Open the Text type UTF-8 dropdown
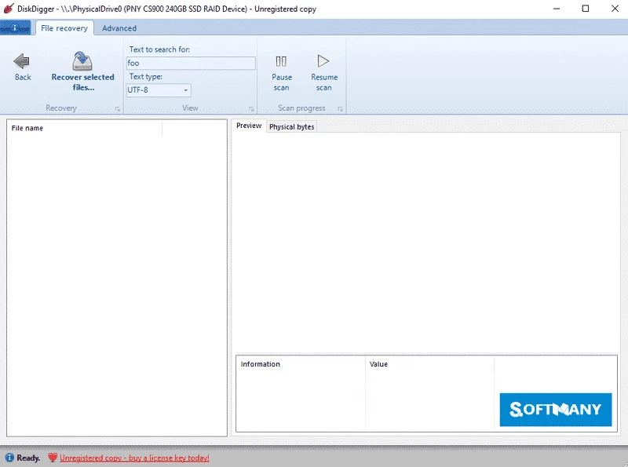Viewport: 628px width, 467px height. pos(159,90)
